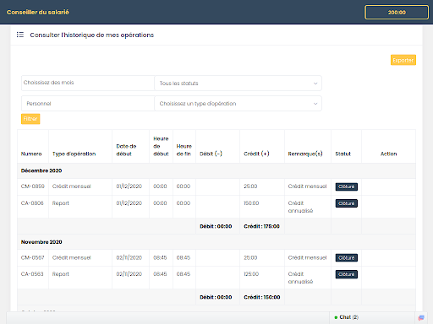
Task: Select the Novembre 2020 group row
Action: (x=216, y=242)
